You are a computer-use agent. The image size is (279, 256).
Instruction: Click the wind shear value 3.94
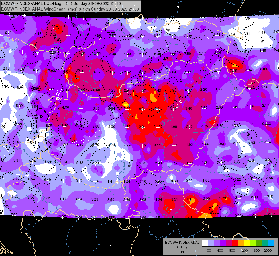click(x=249, y=70)
